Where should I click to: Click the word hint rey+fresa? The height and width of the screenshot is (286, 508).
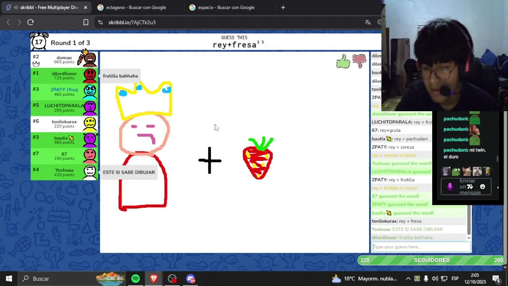click(x=235, y=45)
